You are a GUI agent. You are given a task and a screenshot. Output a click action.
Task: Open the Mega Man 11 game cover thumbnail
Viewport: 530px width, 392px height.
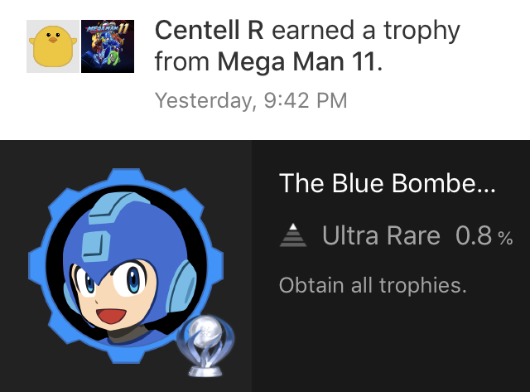coord(108,47)
